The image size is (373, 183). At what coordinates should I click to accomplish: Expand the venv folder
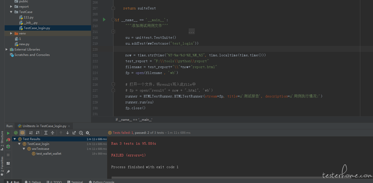click(11, 33)
